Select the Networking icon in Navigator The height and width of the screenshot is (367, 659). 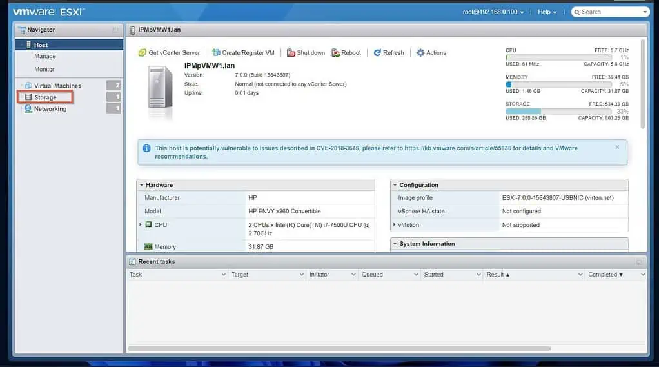pos(28,109)
